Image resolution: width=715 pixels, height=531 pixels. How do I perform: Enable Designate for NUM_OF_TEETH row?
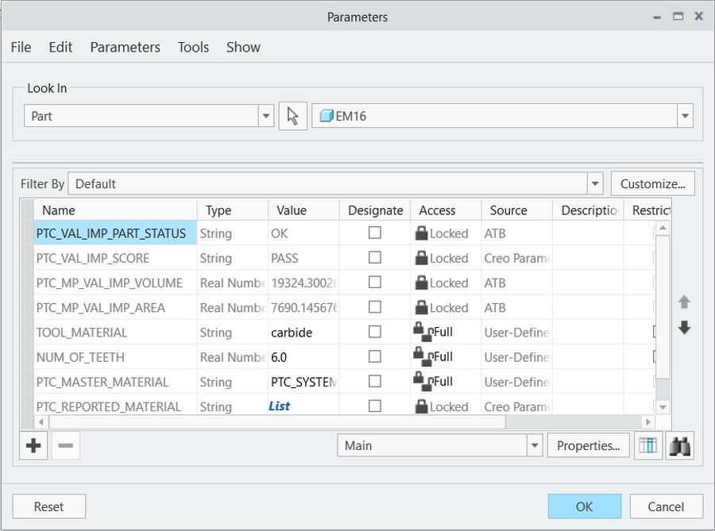tap(375, 356)
